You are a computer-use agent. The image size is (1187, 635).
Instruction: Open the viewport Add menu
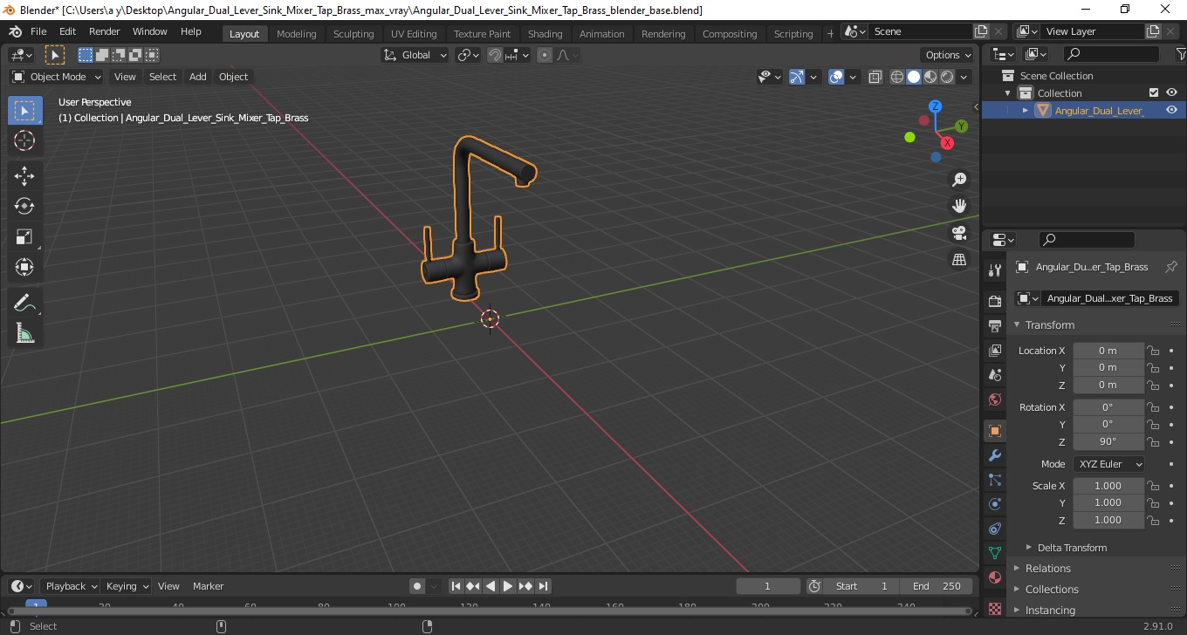pyautogui.click(x=198, y=77)
